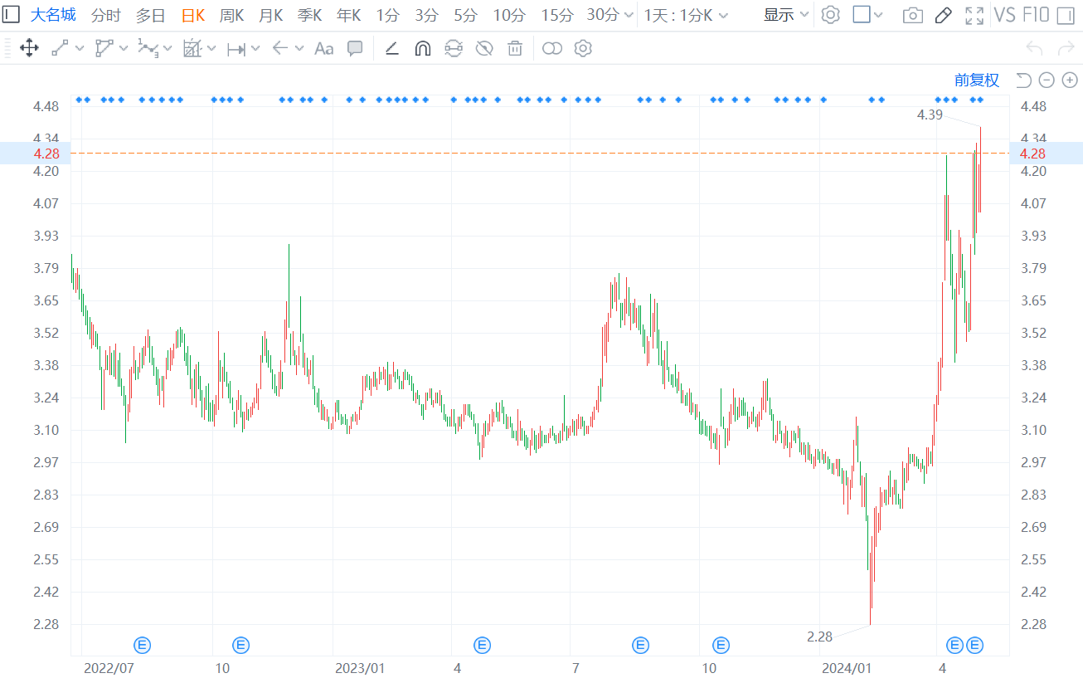
Task: Expand the measure tool dropdown arrow
Action: (255, 49)
